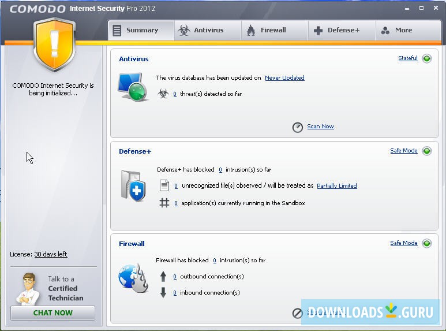
Task: Click the three-dots icon on More tab
Action: (385, 31)
